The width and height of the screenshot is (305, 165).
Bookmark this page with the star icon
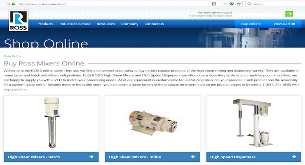(x=239, y=4)
